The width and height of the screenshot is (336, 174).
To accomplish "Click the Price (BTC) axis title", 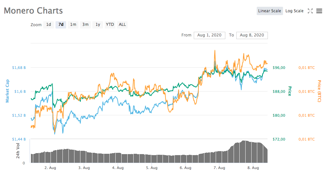I will pyautogui.click(x=319, y=91).
